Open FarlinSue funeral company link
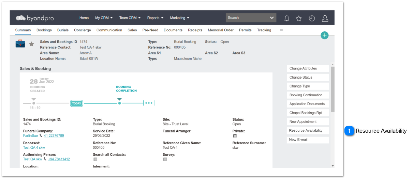The height and width of the screenshot is (179, 414). (x=30, y=135)
